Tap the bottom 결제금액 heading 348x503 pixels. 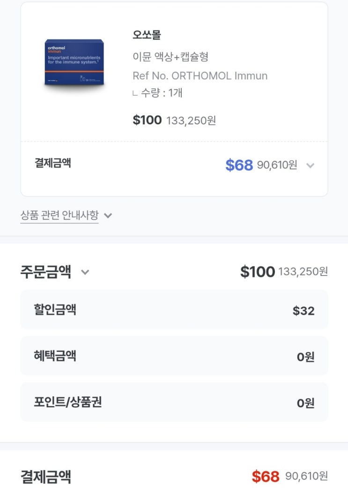point(46,477)
